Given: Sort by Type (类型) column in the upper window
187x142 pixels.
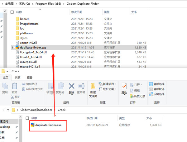Looking at the screenshot, I should point(107,12).
